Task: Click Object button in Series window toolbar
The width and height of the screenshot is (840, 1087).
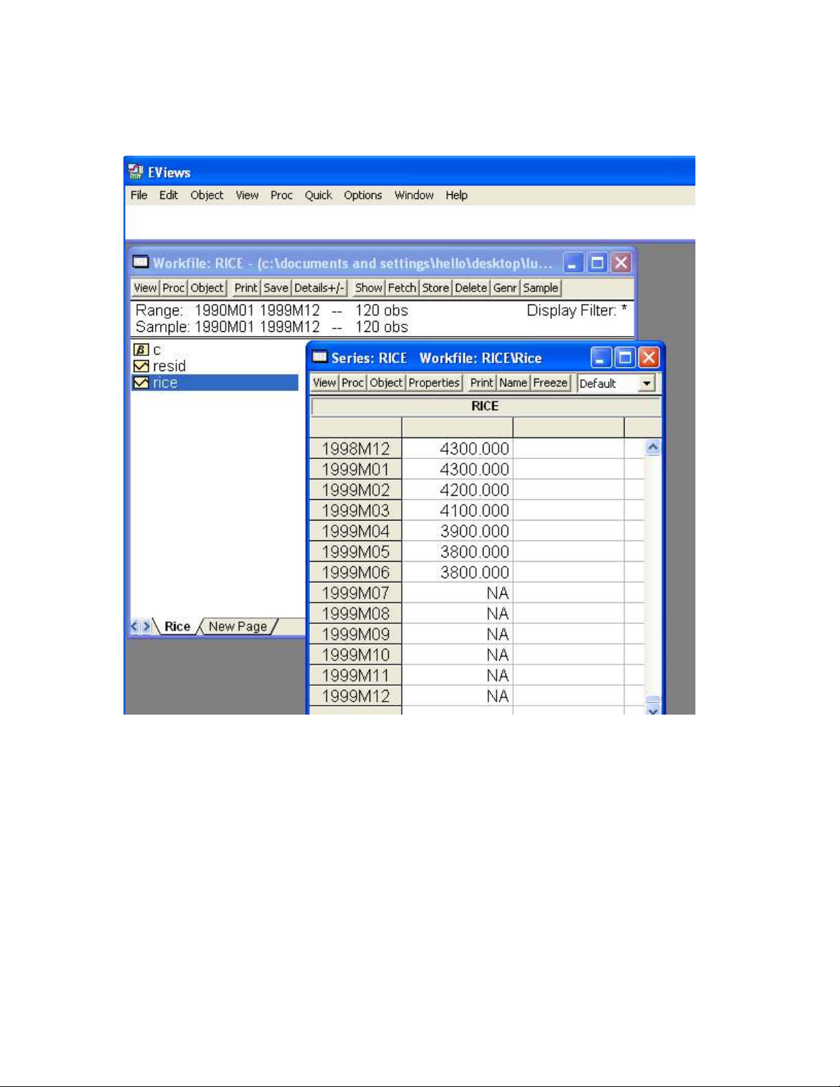Action: pos(386,383)
